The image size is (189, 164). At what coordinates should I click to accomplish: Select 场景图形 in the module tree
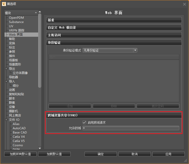pos(15,64)
